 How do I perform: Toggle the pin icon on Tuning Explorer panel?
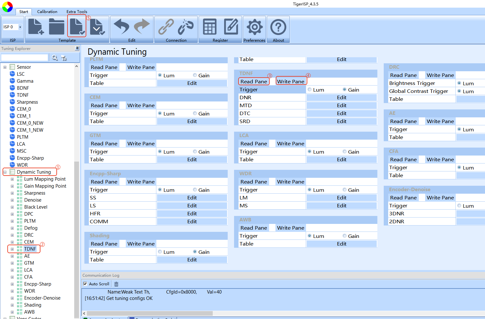pos(77,48)
